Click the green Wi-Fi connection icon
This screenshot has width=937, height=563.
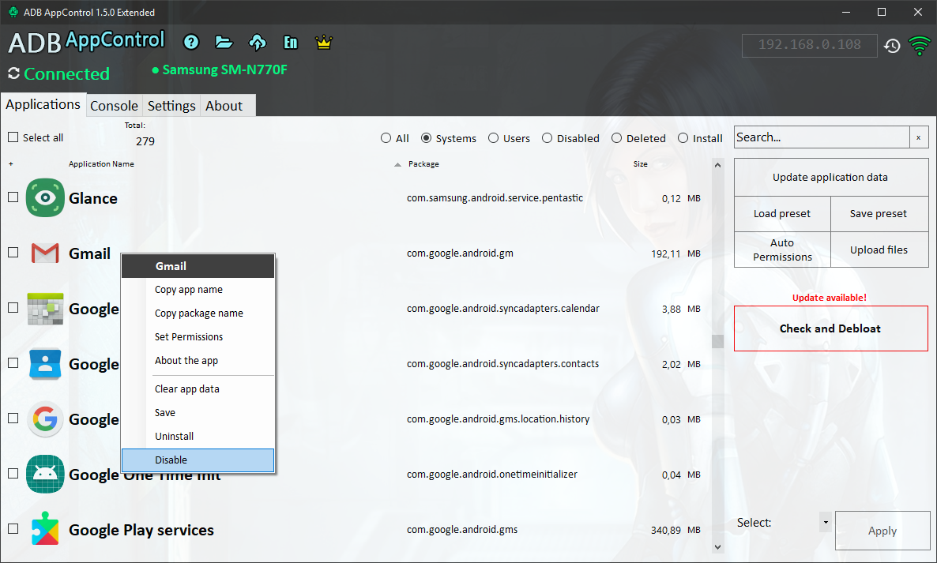[x=919, y=45]
